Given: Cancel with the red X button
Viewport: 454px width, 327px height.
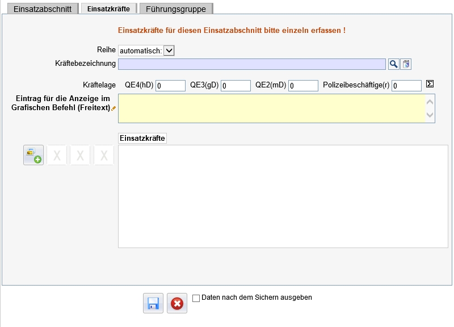Looking at the screenshot, I should click(x=177, y=303).
